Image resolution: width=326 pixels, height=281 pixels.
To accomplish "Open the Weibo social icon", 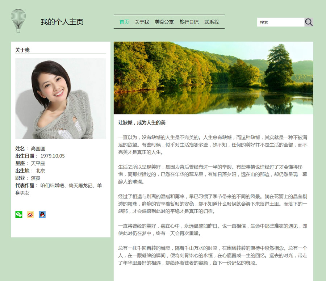I will (x=30, y=214).
